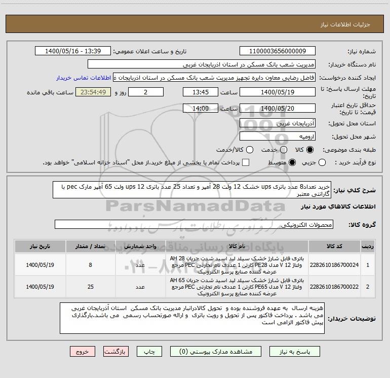Click the announcement date field 1400/05/16 - 13:39
Screen dimensions: 390x378
pos(73,51)
